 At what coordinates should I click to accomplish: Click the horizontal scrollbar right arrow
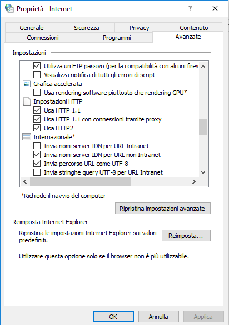tap(194, 182)
